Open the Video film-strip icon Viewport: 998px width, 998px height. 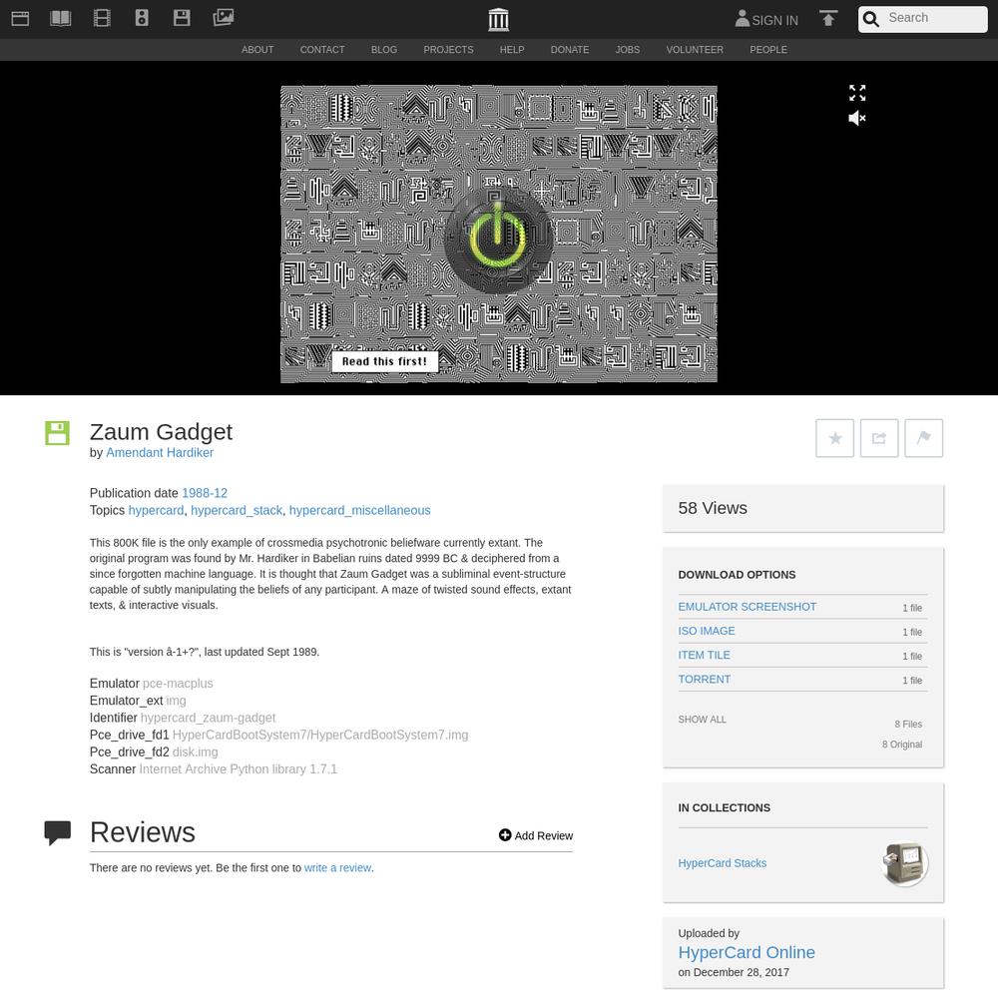click(x=102, y=18)
